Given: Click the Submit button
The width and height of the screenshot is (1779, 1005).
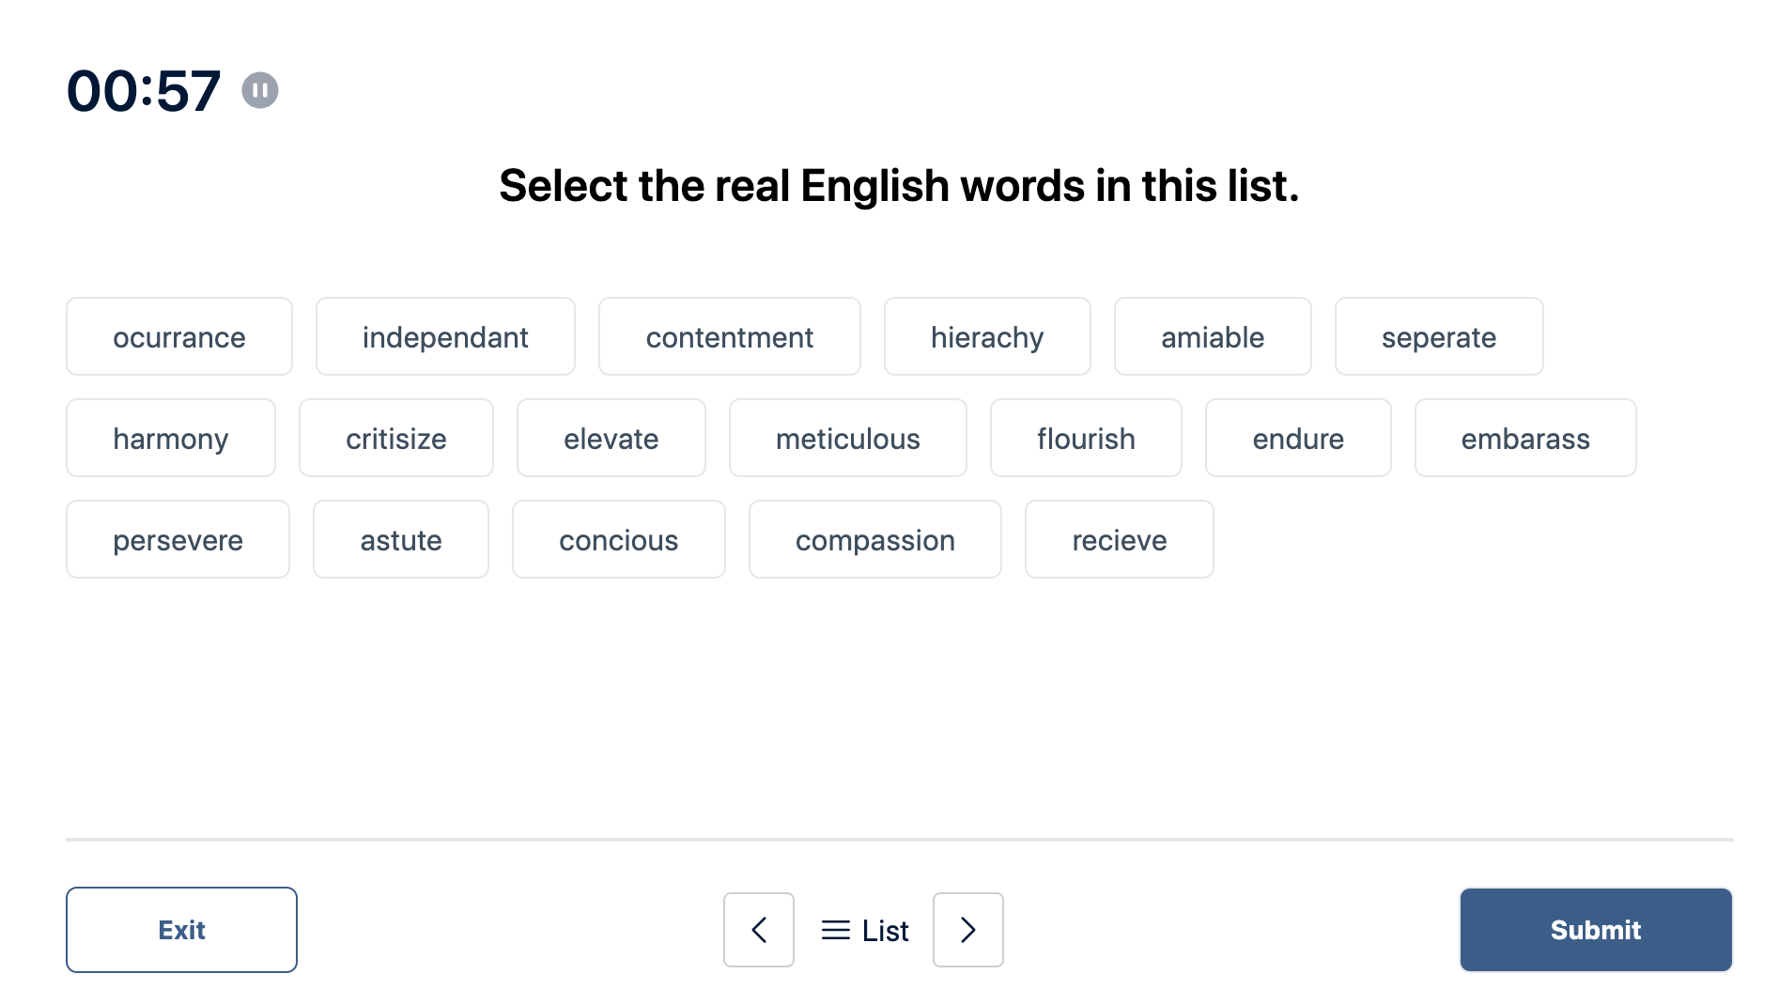Looking at the screenshot, I should (x=1596, y=930).
